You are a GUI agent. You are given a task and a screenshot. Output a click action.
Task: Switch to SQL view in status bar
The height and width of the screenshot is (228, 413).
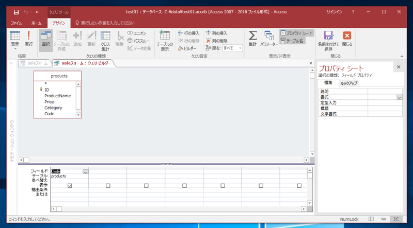point(384,219)
